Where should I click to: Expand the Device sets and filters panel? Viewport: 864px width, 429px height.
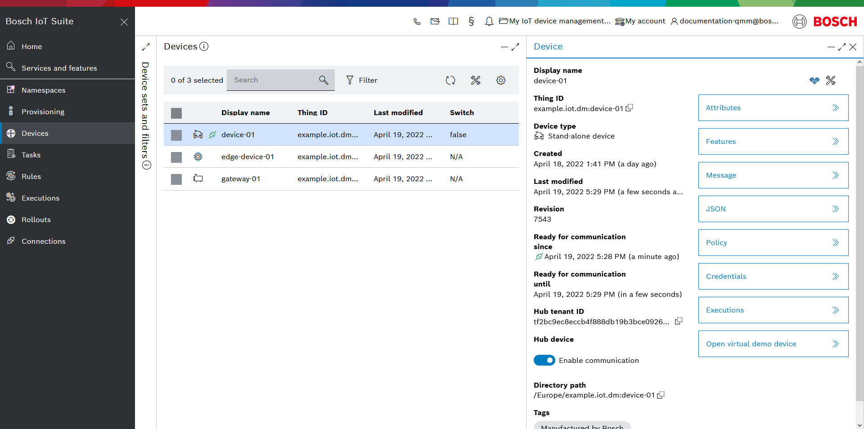146,47
